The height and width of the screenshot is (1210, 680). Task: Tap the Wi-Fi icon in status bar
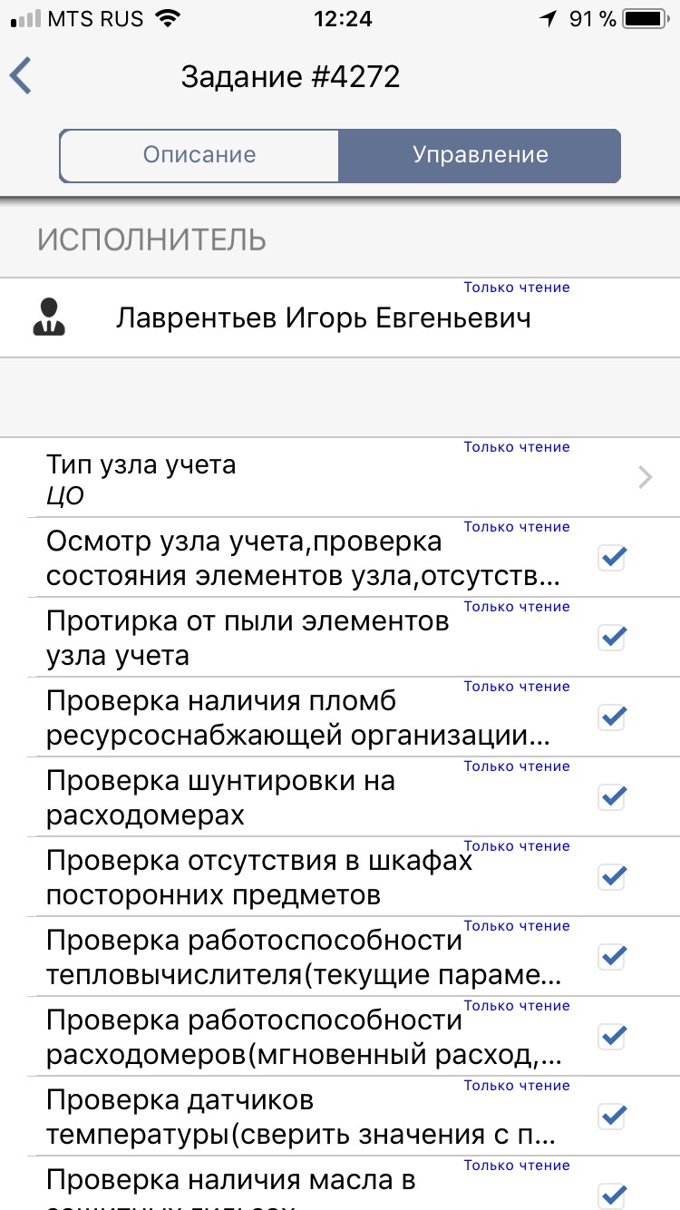click(167, 18)
